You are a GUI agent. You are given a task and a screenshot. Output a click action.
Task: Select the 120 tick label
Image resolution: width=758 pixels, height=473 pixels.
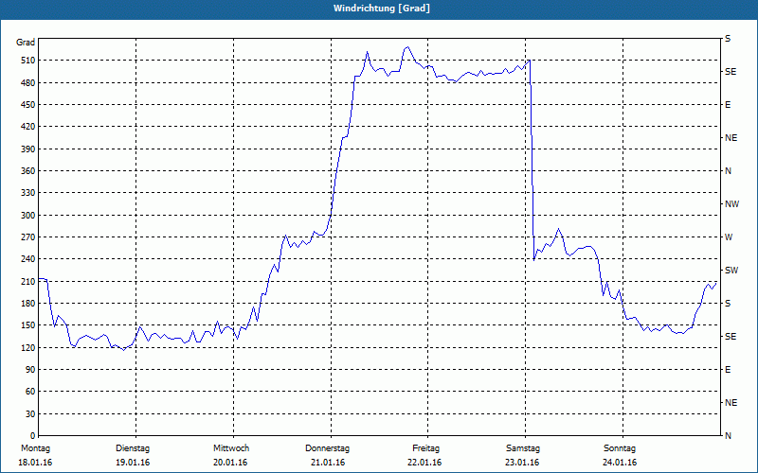[x=27, y=347]
